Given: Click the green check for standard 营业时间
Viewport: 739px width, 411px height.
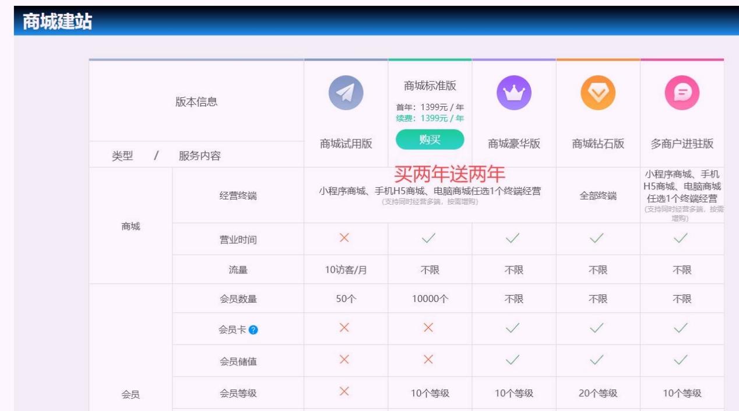Looking at the screenshot, I should (429, 238).
